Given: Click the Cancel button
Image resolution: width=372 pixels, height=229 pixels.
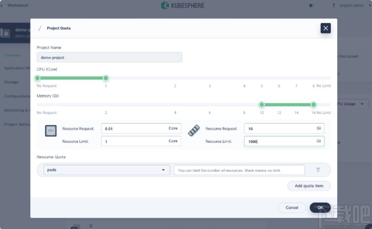Looking at the screenshot, I should click(292, 208).
